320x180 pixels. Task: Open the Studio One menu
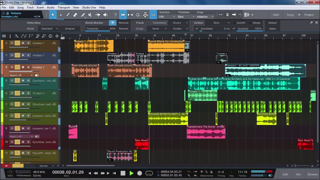click(89, 7)
